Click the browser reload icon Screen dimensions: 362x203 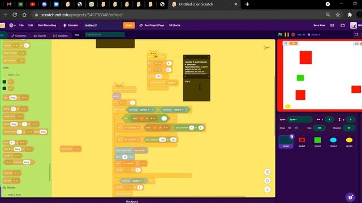tap(15, 15)
